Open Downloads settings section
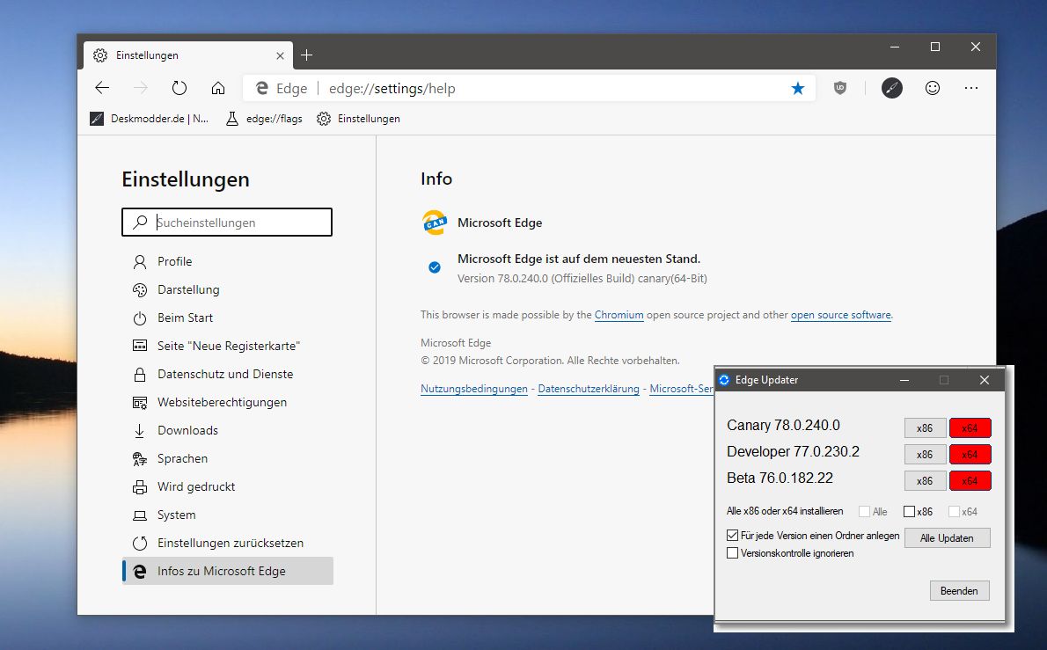 click(228, 430)
